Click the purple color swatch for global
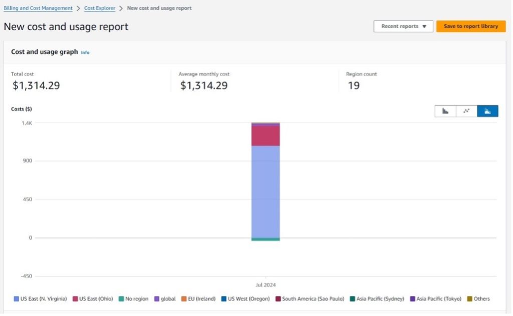 click(x=158, y=298)
